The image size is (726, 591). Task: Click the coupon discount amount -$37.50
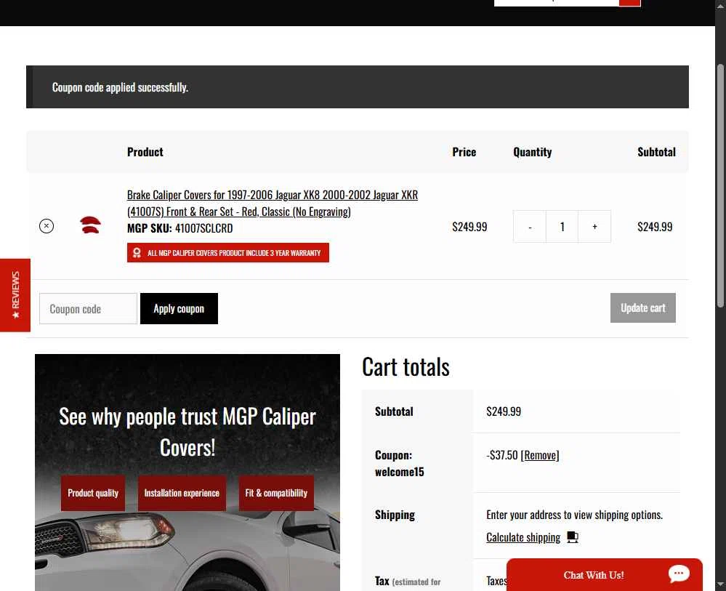(502, 455)
